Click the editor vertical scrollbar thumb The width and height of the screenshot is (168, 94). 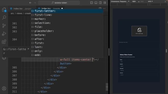(x=107, y=87)
